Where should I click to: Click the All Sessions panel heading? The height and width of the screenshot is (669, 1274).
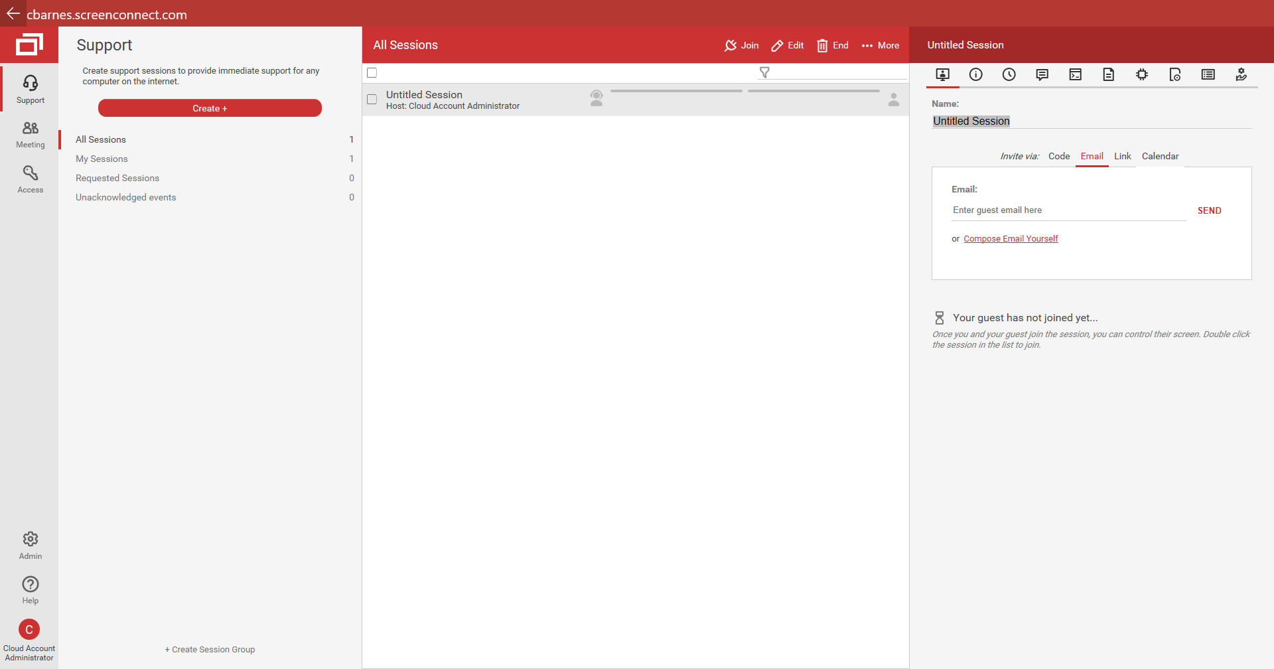[405, 45]
